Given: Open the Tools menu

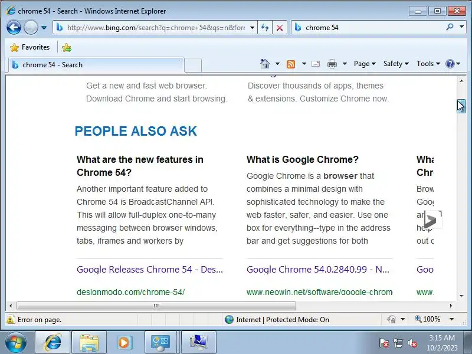Looking at the screenshot, I should (x=428, y=64).
